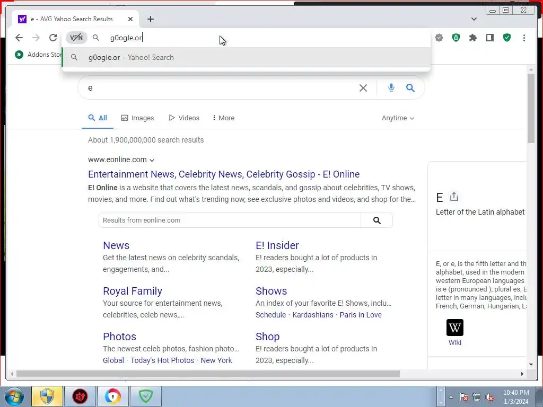Open the Photos sitelink
This screenshot has height=407, width=543.
(119, 337)
